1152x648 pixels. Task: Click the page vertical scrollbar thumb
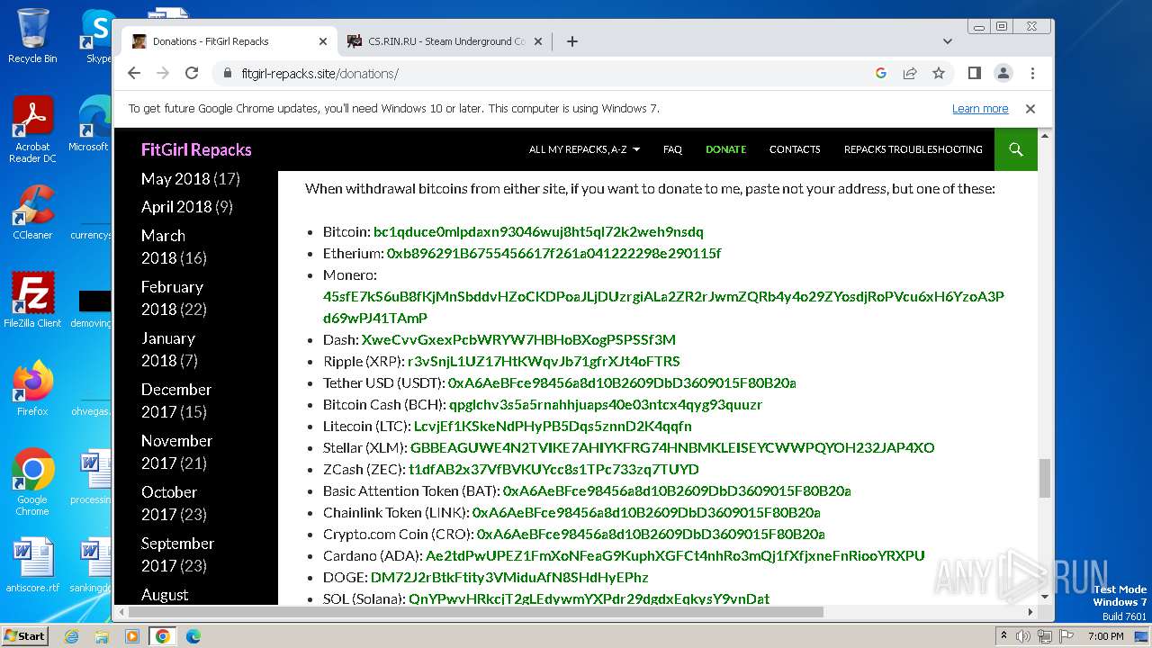(x=1045, y=477)
